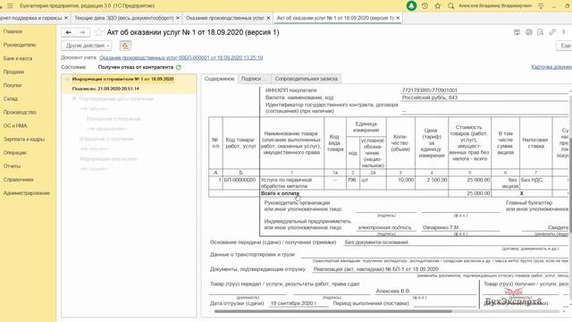Viewport: 572px width, 322px height.
Task: Close the Акт об оказании услуг tab
Action: point(398,18)
